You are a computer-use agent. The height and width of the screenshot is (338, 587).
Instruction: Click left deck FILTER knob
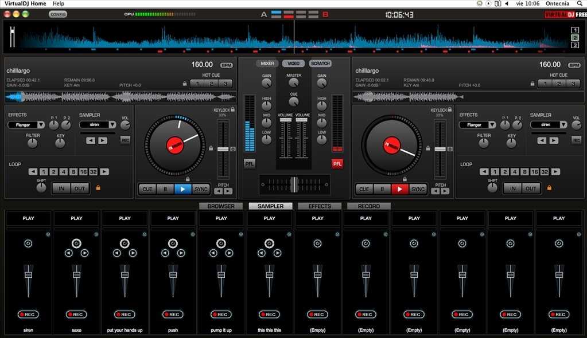coord(33,143)
